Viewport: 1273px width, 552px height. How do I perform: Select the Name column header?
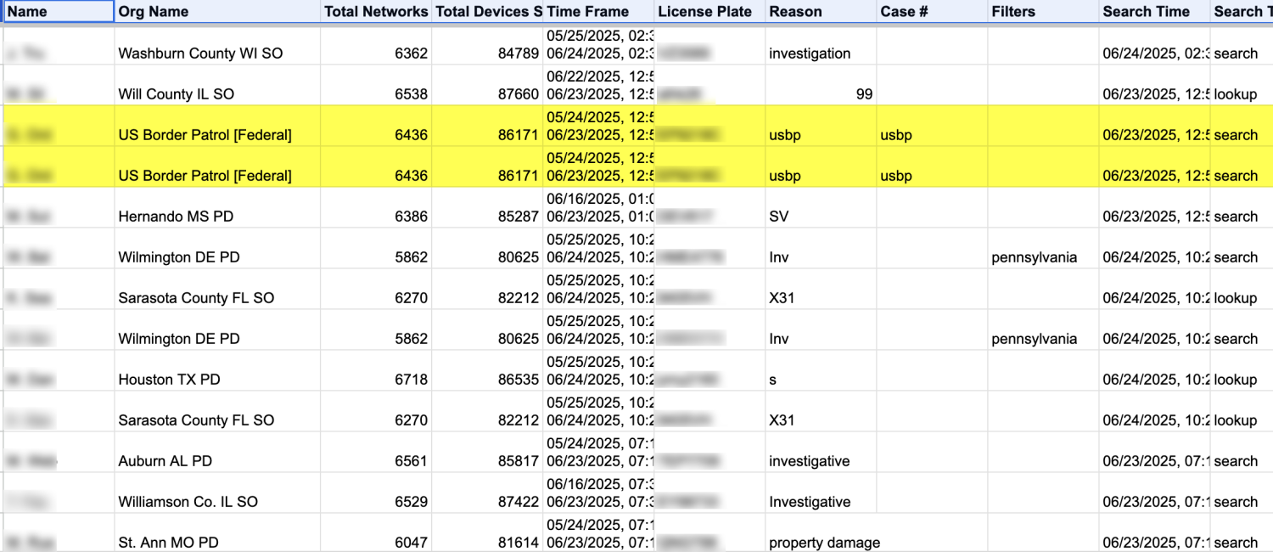click(x=59, y=12)
